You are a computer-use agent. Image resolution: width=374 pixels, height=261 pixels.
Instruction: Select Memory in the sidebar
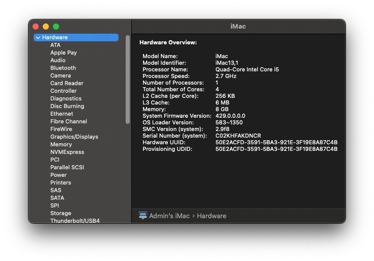(61, 144)
